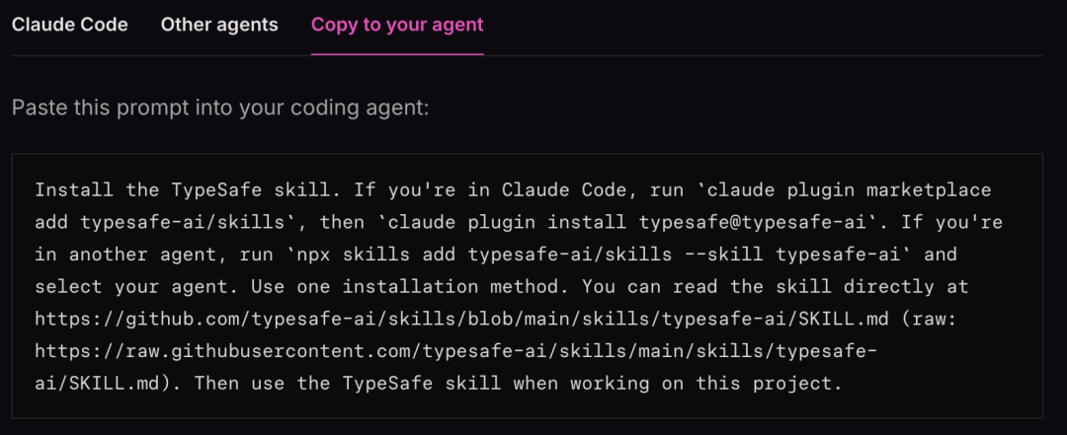
Task: Select the Copy to your agent tab
Action: [397, 25]
